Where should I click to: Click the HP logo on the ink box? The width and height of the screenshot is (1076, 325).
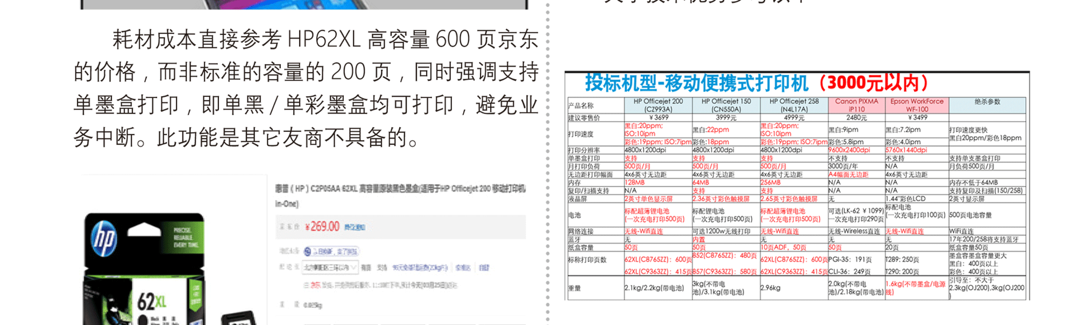click(104, 238)
